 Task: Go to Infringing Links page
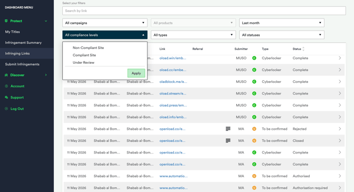tap(17, 53)
